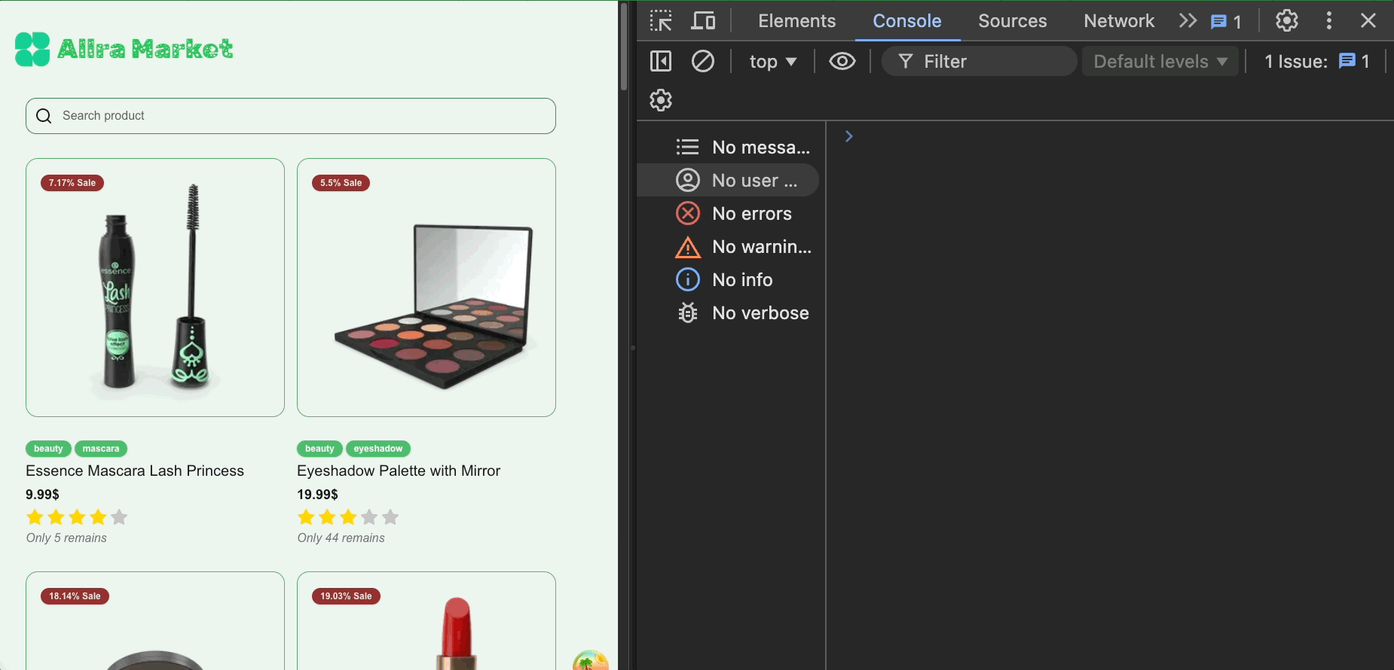1394x670 pixels.
Task: Click the mascara tag
Action: tap(101, 449)
